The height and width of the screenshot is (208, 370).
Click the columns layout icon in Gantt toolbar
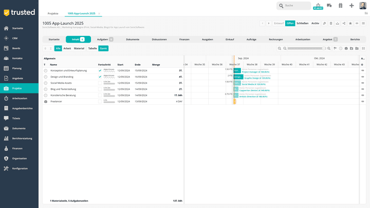(363, 48)
